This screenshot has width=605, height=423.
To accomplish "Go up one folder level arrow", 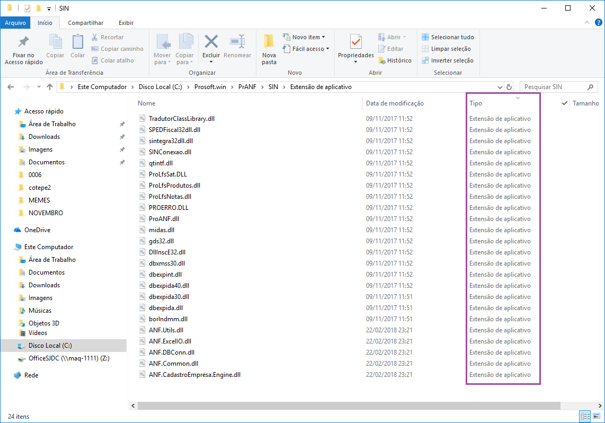I will [50, 87].
